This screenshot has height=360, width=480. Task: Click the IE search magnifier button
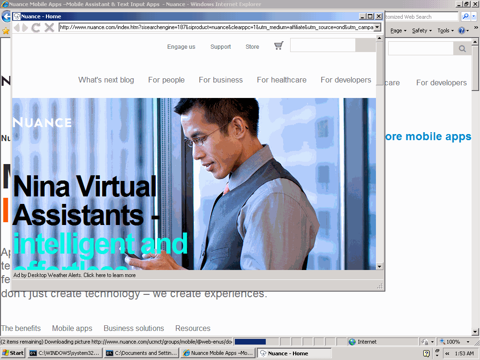coord(465,16)
